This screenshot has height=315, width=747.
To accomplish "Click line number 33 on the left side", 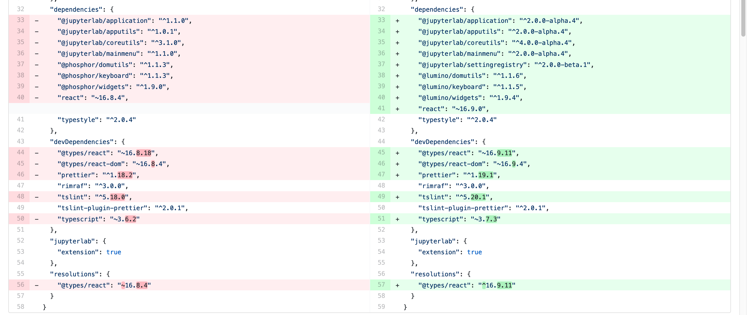I will click(x=20, y=20).
